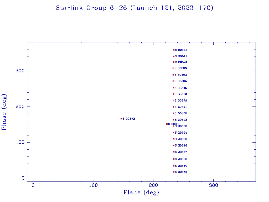Select the "S 30839" label

coord(181,139)
